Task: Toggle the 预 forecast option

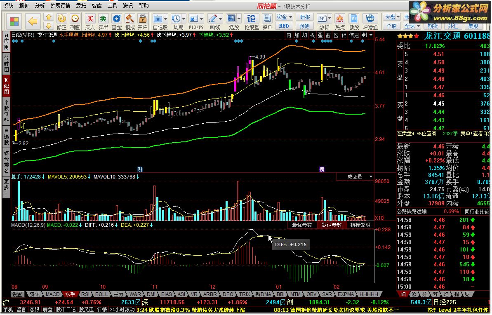Action: tap(344, 35)
